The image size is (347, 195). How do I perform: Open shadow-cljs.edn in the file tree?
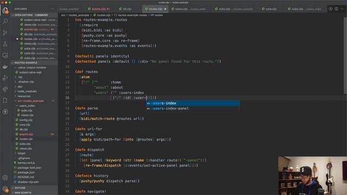pos(28,182)
